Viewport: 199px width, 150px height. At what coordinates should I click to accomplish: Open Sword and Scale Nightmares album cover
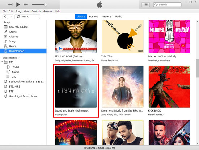point(76,86)
